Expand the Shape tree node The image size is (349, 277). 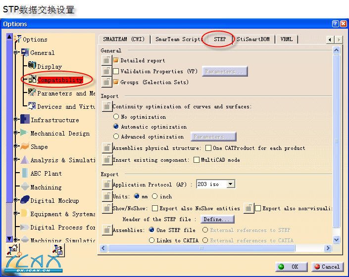point(15,146)
